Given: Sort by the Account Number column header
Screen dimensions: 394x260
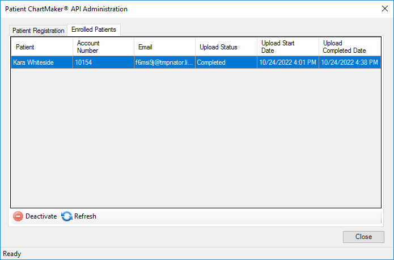Looking at the screenshot, I should 104,47.
